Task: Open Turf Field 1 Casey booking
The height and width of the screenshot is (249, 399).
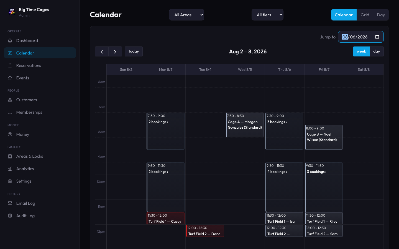Action: (x=166, y=218)
